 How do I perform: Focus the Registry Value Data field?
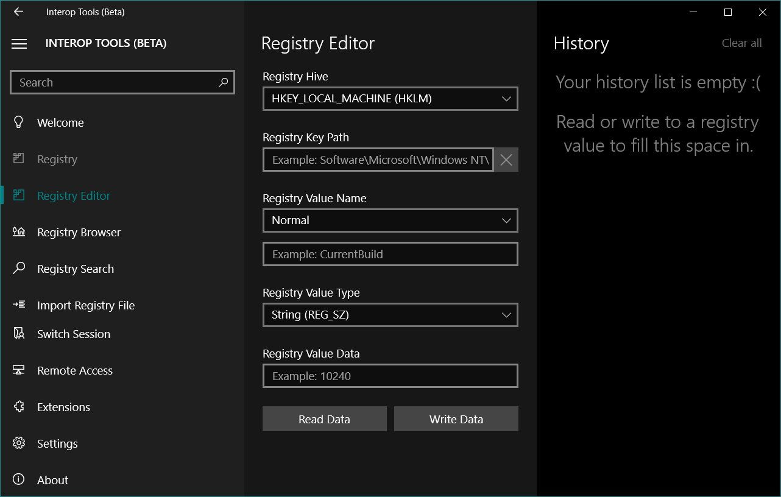(390, 376)
